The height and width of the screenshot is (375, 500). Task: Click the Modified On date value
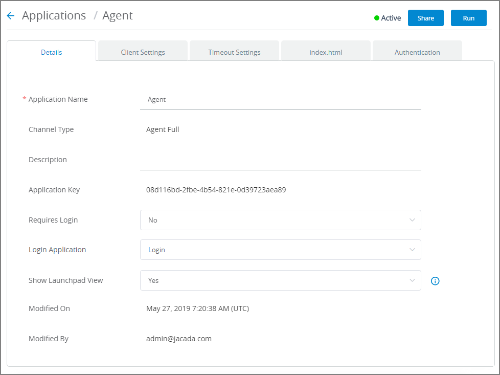(197, 308)
